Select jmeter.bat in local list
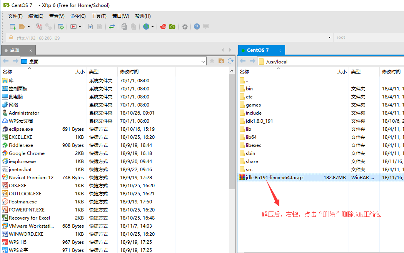Viewport: 404px width, 253px height. pyautogui.click(x=20, y=169)
